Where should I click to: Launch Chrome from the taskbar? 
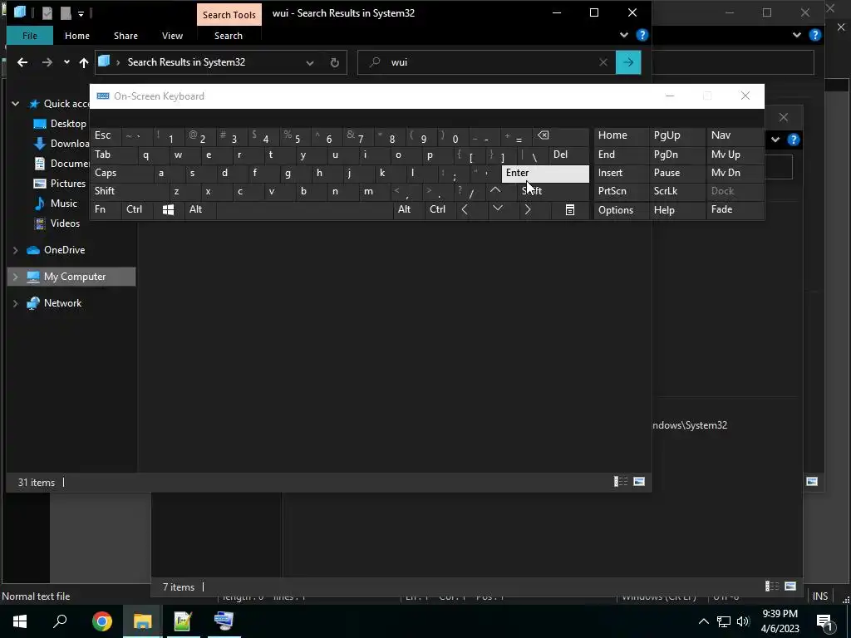(x=101, y=621)
